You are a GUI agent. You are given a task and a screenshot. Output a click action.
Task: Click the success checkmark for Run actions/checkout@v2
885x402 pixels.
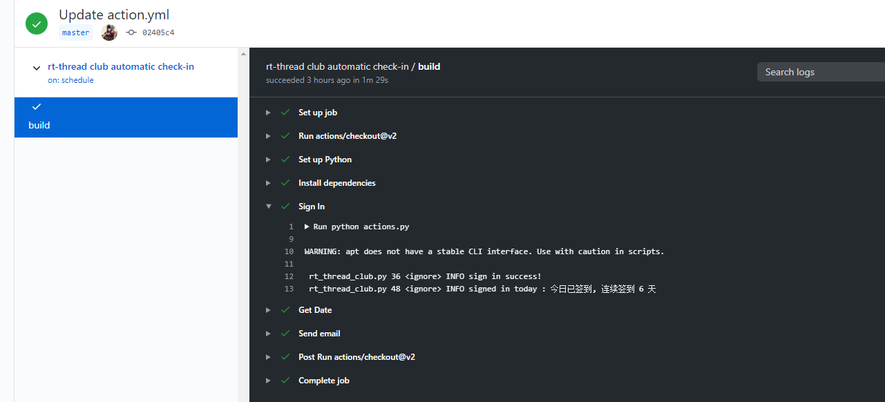(285, 136)
